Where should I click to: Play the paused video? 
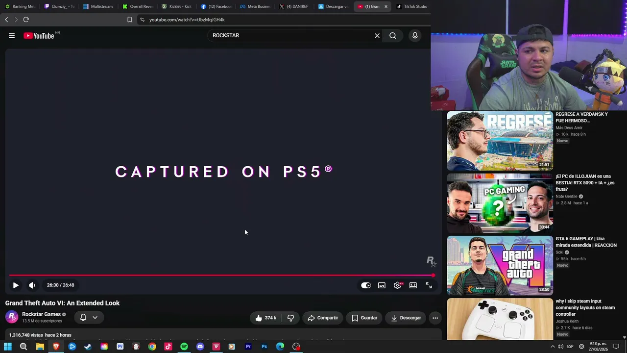tap(16, 285)
